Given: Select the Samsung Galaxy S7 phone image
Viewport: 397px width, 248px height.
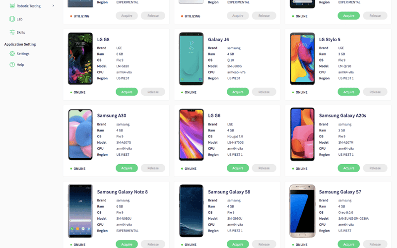Looking at the screenshot, I should point(302,211).
